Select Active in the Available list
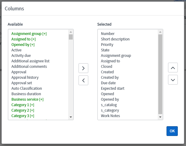The image size is (186, 146). [16, 50]
